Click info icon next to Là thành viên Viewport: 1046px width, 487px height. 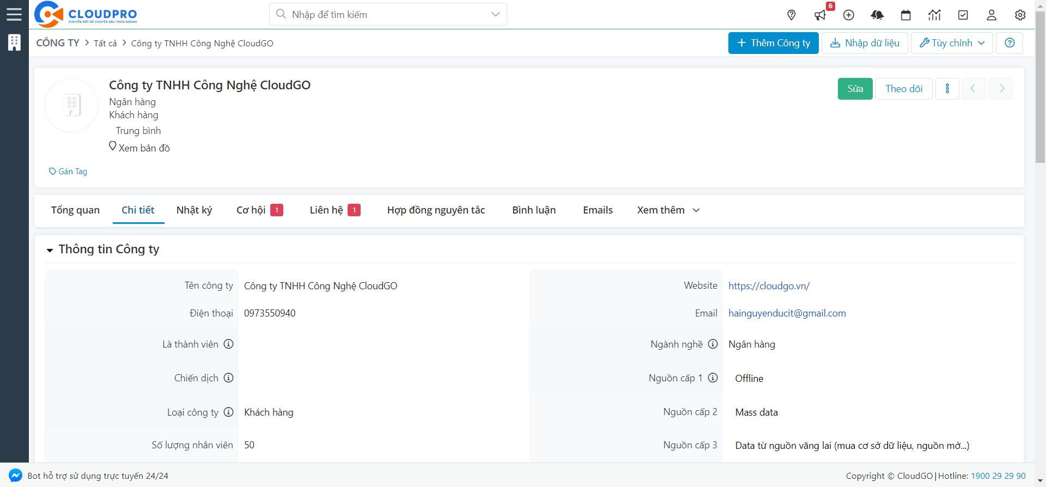[x=229, y=344]
